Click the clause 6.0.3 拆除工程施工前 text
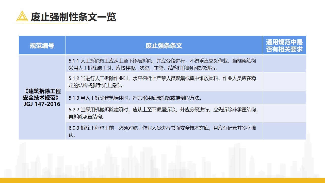This screenshot has height=183, width=325. click(x=162, y=131)
